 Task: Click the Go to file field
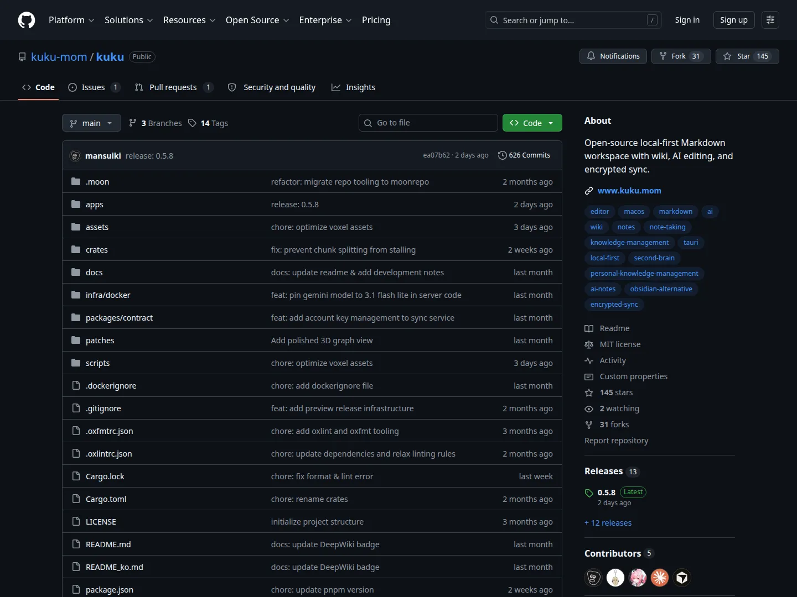428,123
